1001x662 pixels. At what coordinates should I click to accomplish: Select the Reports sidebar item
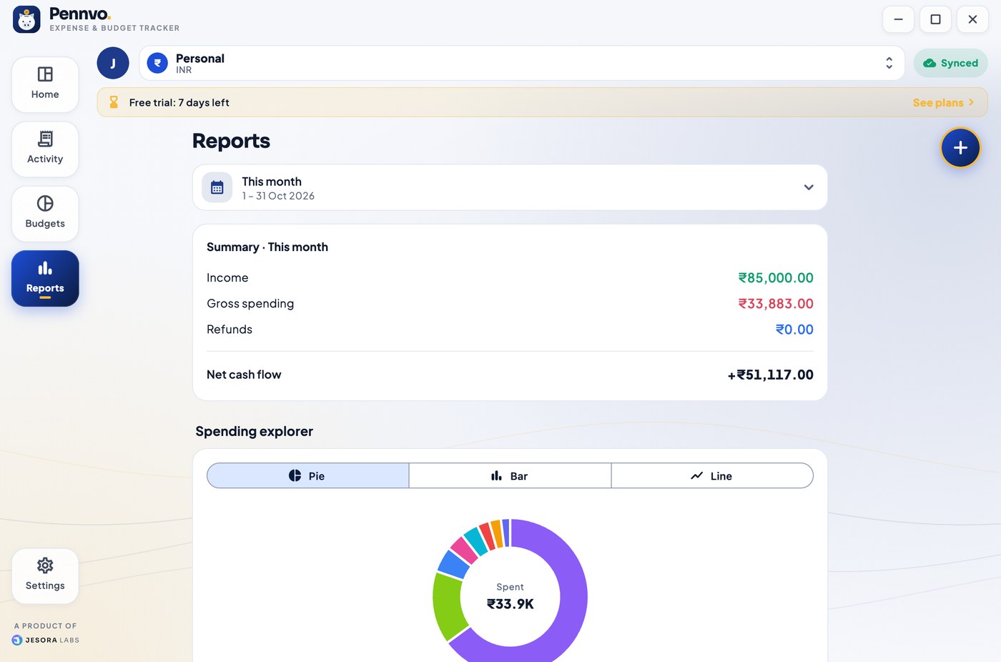45,278
